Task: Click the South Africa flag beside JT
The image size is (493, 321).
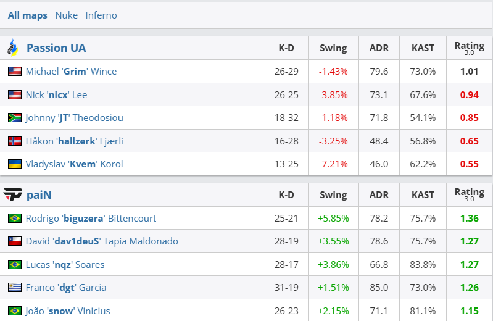Action: (x=15, y=118)
